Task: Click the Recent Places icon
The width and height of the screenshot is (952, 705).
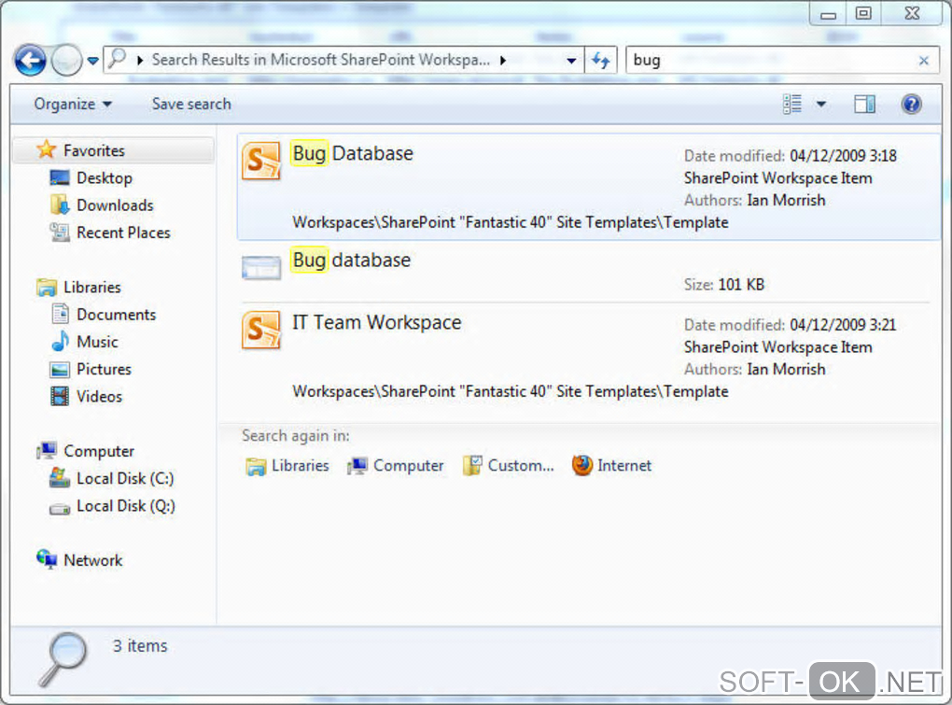Action: [60, 232]
